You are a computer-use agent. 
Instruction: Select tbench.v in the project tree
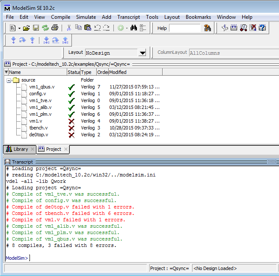click(x=38, y=128)
